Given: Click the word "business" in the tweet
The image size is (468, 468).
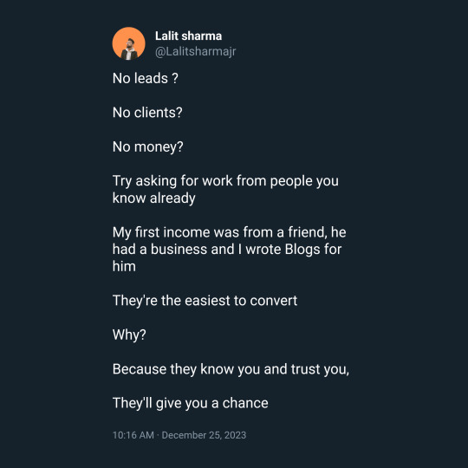Looking at the screenshot, I should point(179,250).
